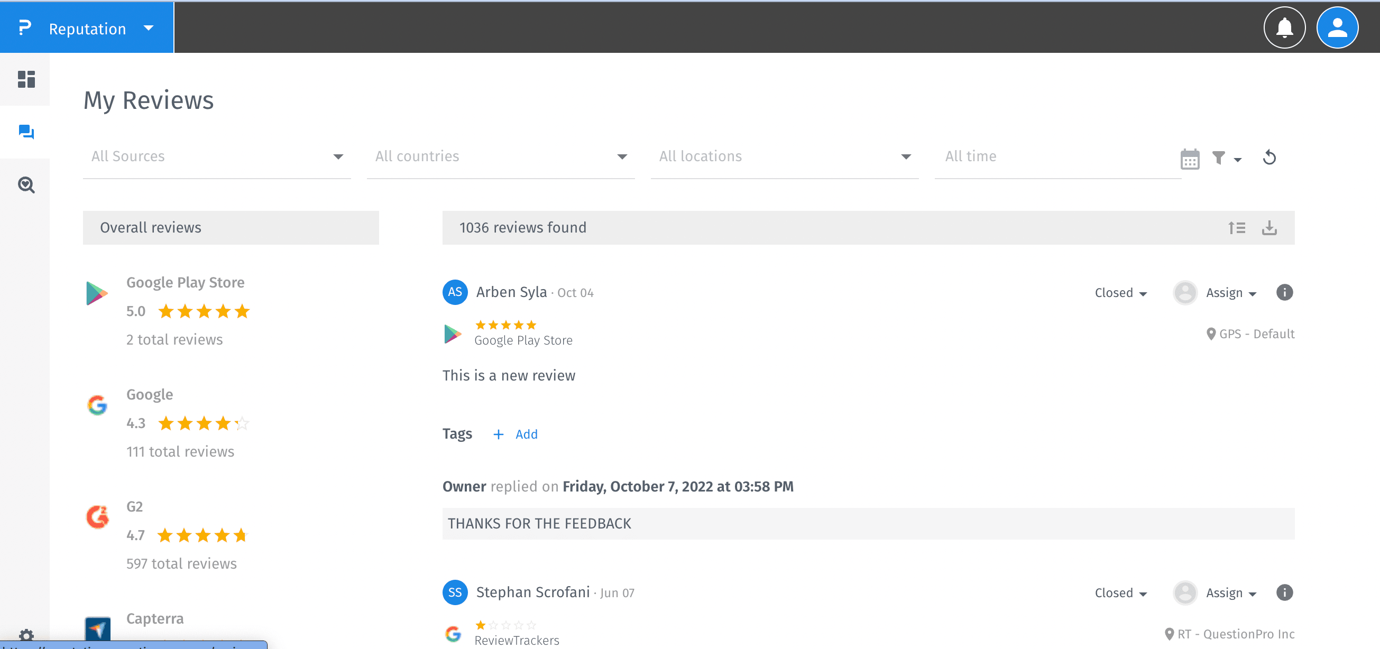Screen dimensions: 1380x649
Task: Show info for Arben Syla review
Action: coord(1284,292)
